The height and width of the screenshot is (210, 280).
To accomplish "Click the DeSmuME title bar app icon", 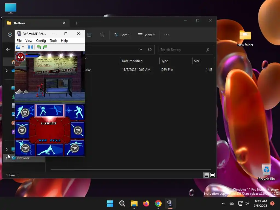I will (x=19, y=34).
